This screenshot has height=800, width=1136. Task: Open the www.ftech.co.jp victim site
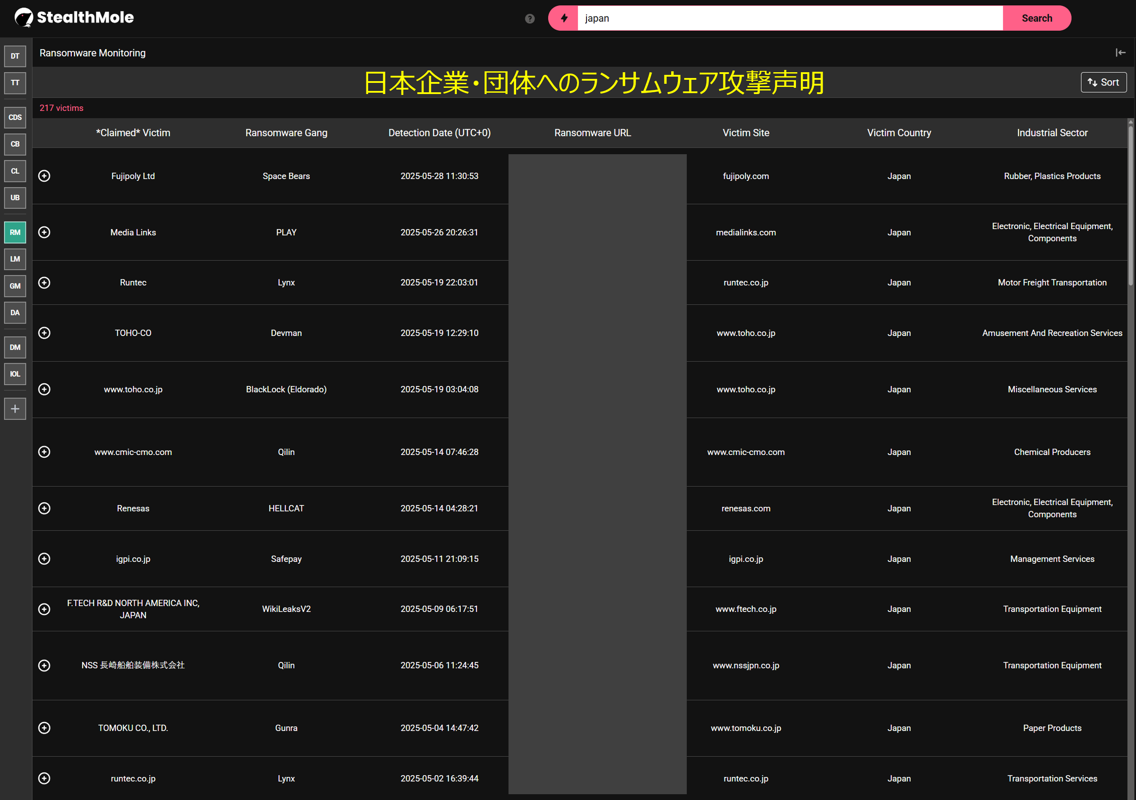pos(746,609)
